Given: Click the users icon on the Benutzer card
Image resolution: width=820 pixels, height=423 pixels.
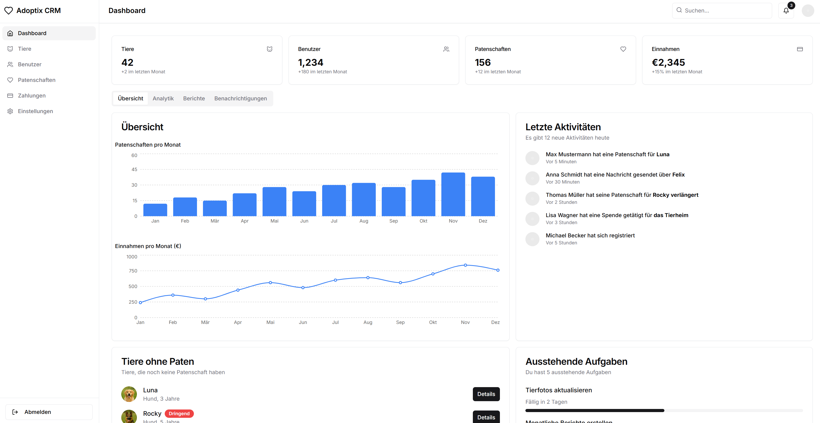Looking at the screenshot, I should pyautogui.click(x=446, y=49).
